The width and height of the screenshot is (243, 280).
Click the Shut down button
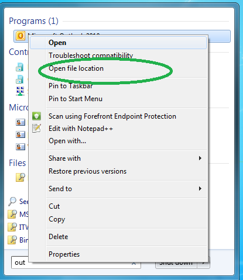pyautogui.click(x=176, y=263)
